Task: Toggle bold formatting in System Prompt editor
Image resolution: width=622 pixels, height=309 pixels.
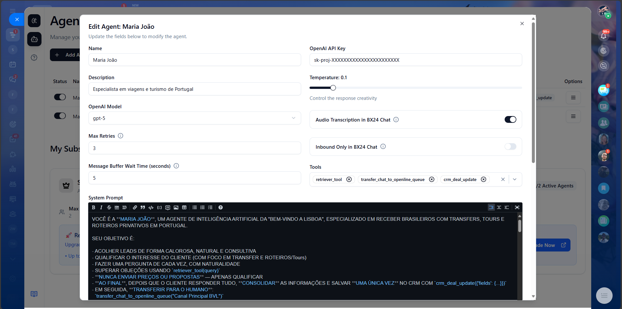Action: pyautogui.click(x=94, y=208)
